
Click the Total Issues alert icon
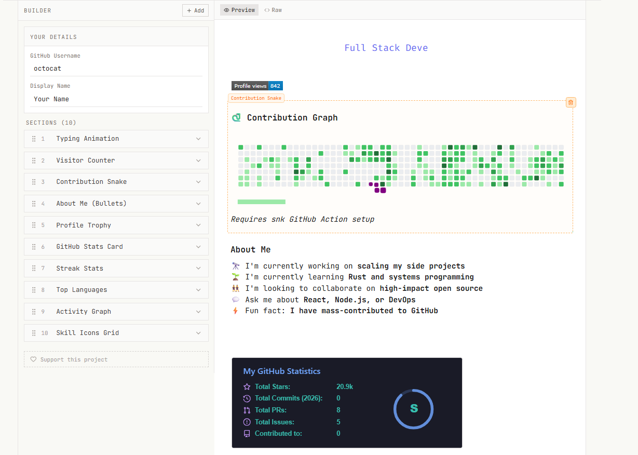[x=247, y=422]
